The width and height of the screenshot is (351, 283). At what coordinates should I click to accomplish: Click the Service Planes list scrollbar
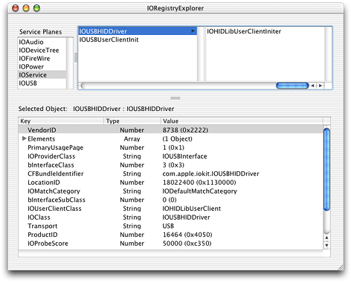point(70,63)
